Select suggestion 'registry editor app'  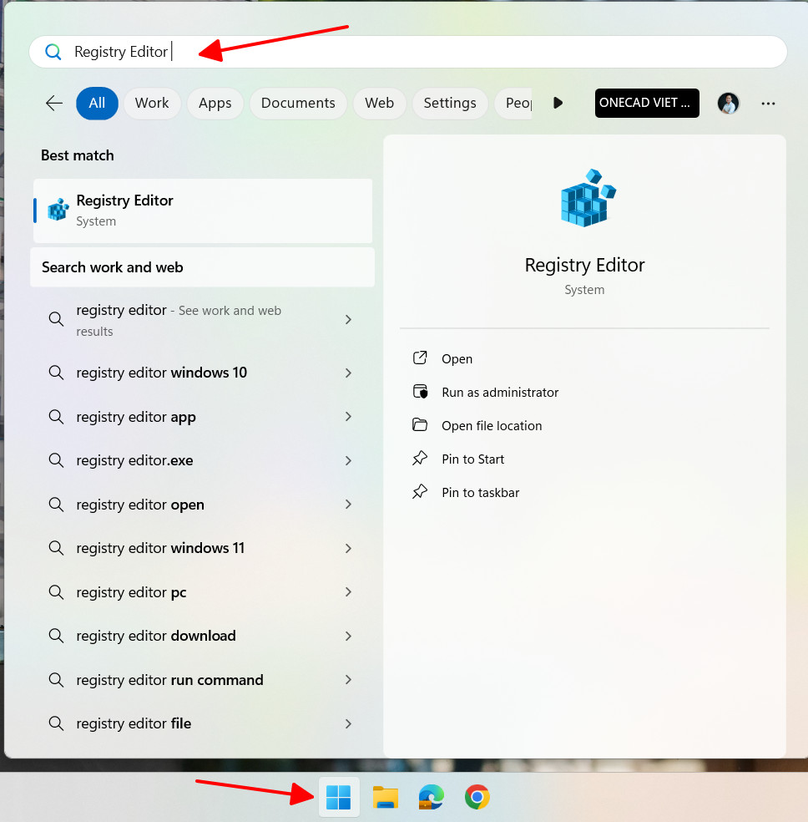coord(203,417)
